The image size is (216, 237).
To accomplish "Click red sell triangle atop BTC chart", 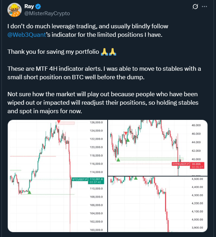I will point(58,122).
